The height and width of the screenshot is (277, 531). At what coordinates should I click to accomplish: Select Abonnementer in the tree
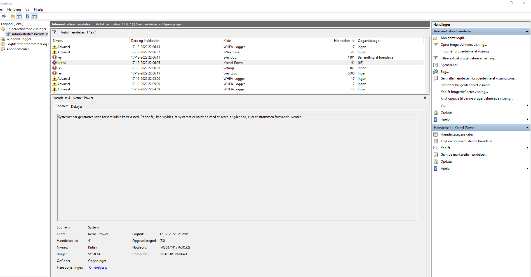(x=18, y=49)
